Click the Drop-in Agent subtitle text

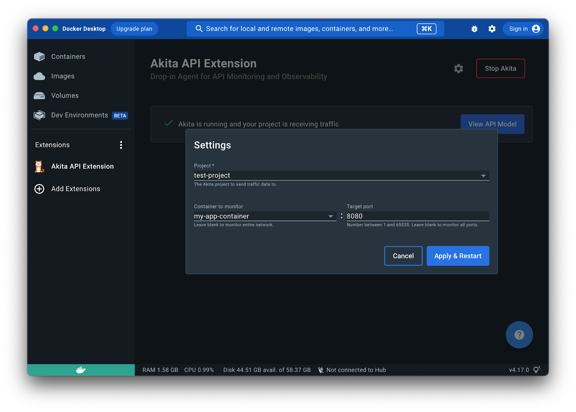point(239,77)
